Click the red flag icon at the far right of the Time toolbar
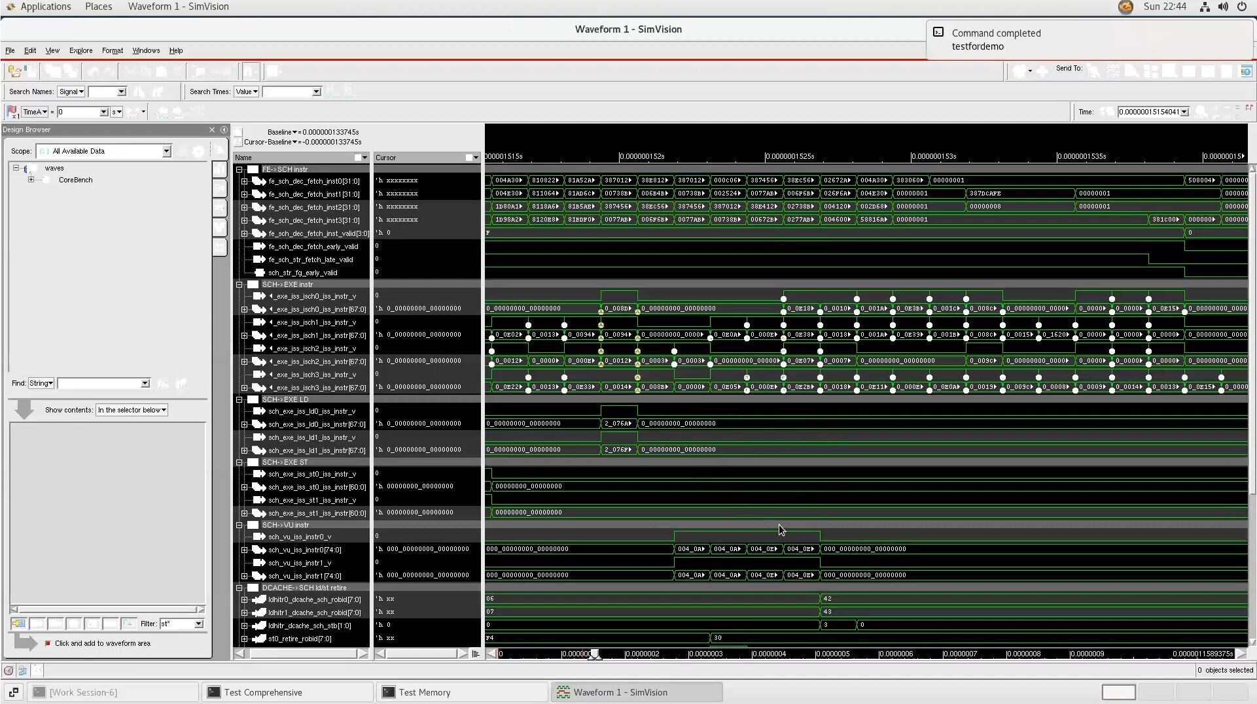 [1249, 108]
